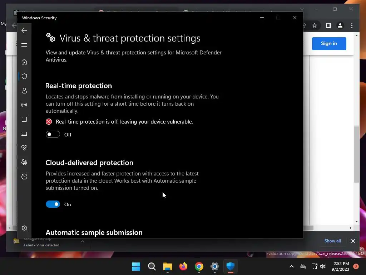Image resolution: width=366 pixels, height=275 pixels.
Task: Expand options for failed download item
Action: [x=83, y=241]
